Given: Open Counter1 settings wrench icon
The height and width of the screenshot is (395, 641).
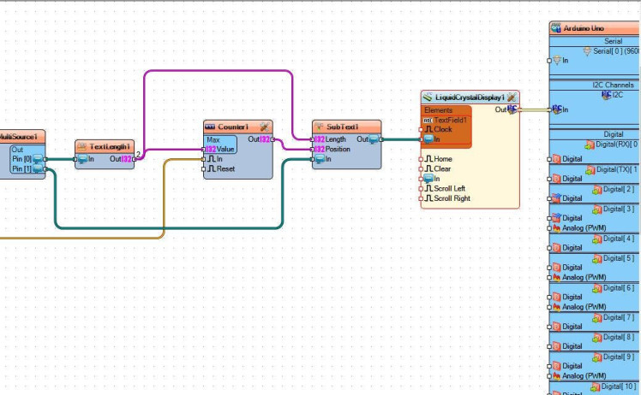Looking at the screenshot, I should [x=265, y=127].
